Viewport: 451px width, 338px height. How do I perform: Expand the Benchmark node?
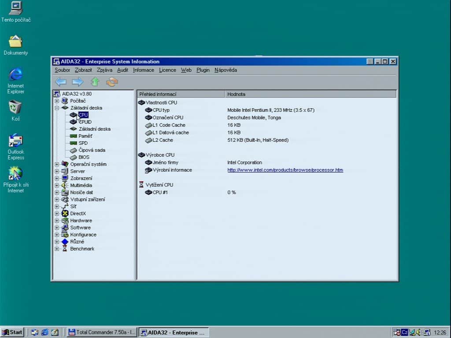pyautogui.click(x=57, y=249)
